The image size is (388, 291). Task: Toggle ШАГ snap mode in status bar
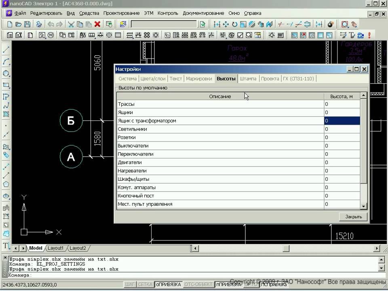point(130,285)
